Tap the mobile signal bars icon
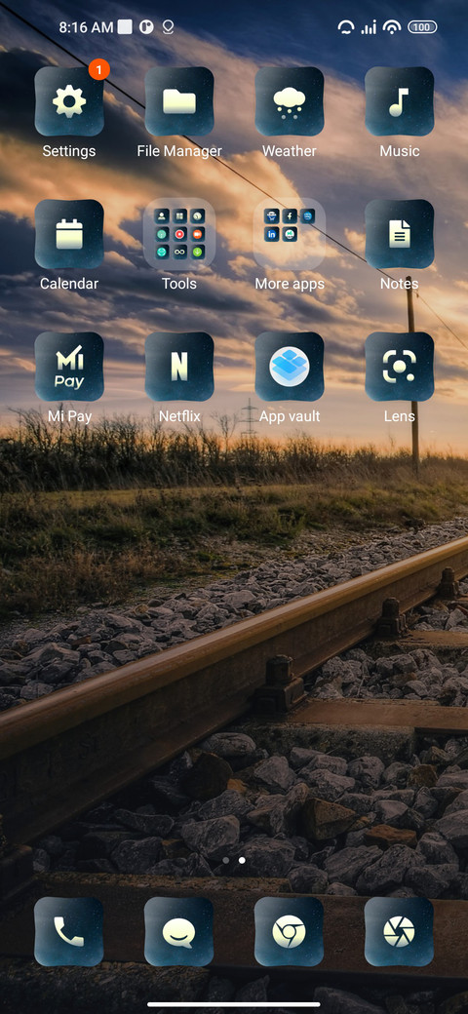 (x=369, y=28)
